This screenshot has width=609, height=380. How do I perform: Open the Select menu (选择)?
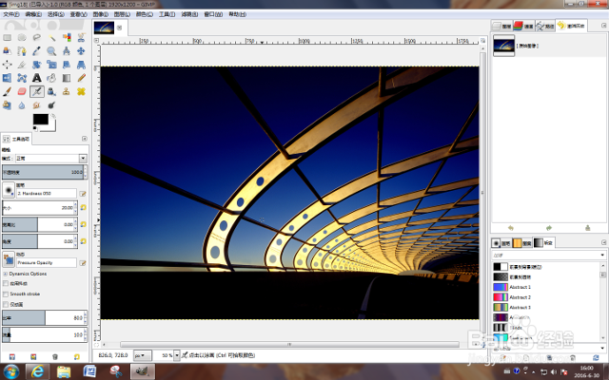coord(55,14)
